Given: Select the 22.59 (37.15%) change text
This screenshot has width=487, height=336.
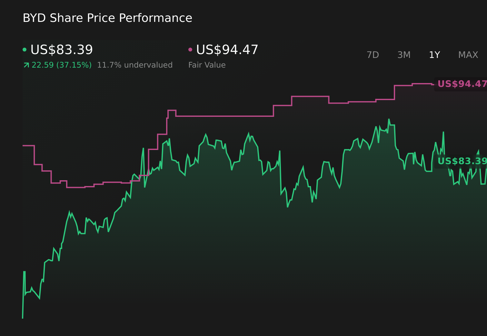Looking at the screenshot, I should pyautogui.click(x=61, y=65).
